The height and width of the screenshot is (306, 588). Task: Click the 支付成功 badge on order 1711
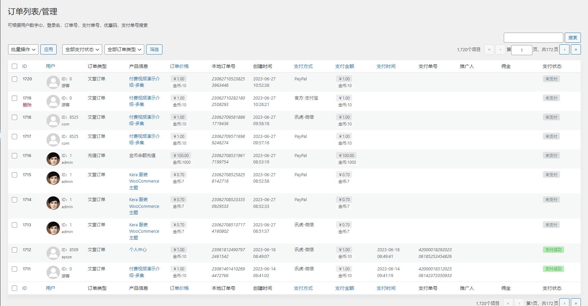(x=553, y=269)
